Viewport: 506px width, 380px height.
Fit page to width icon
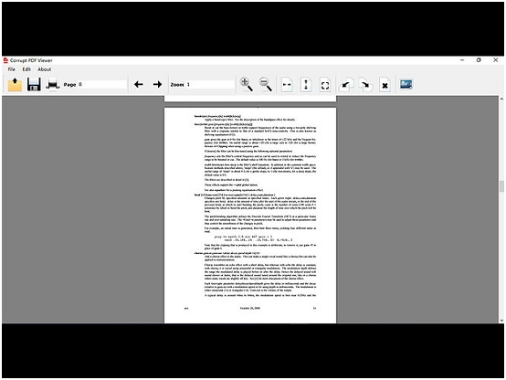point(287,85)
